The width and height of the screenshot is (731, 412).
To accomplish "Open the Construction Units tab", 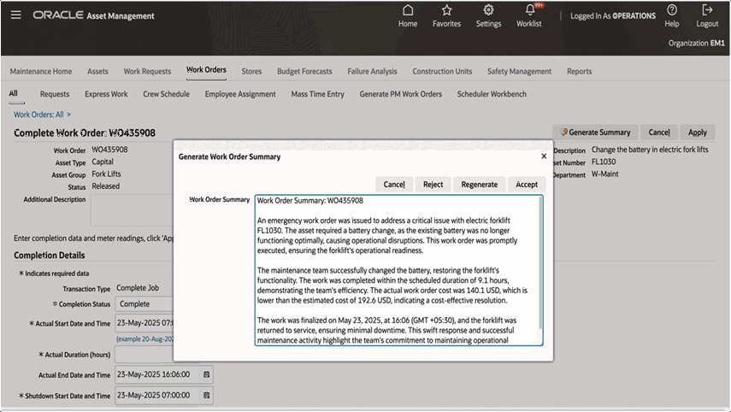I will pyautogui.click(x=442, y=71).
